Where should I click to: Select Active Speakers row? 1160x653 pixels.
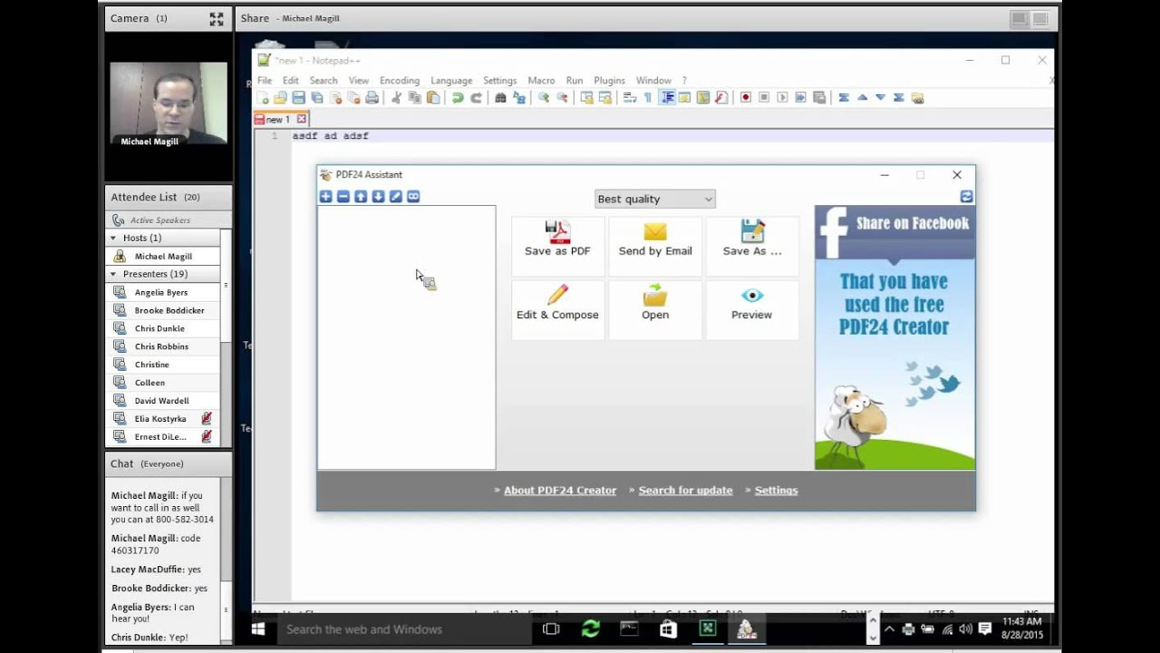point(163,219)
